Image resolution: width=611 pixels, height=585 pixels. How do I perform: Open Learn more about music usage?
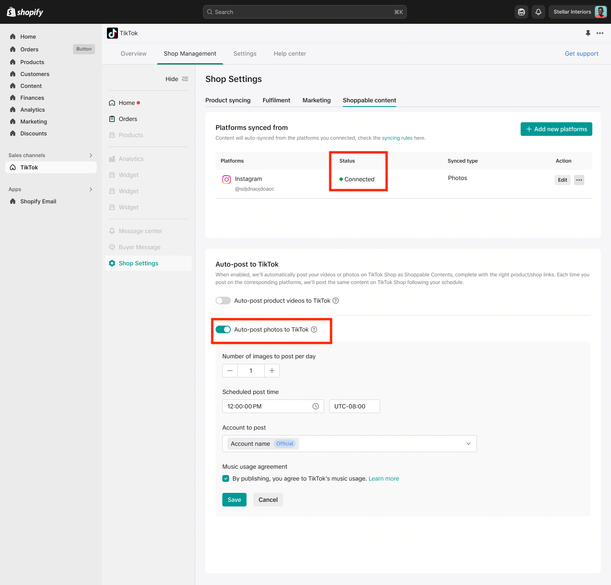click(384, 478)
